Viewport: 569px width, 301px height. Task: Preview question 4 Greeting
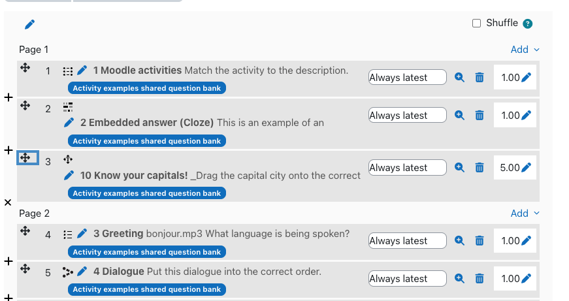[x=459, y=240]
